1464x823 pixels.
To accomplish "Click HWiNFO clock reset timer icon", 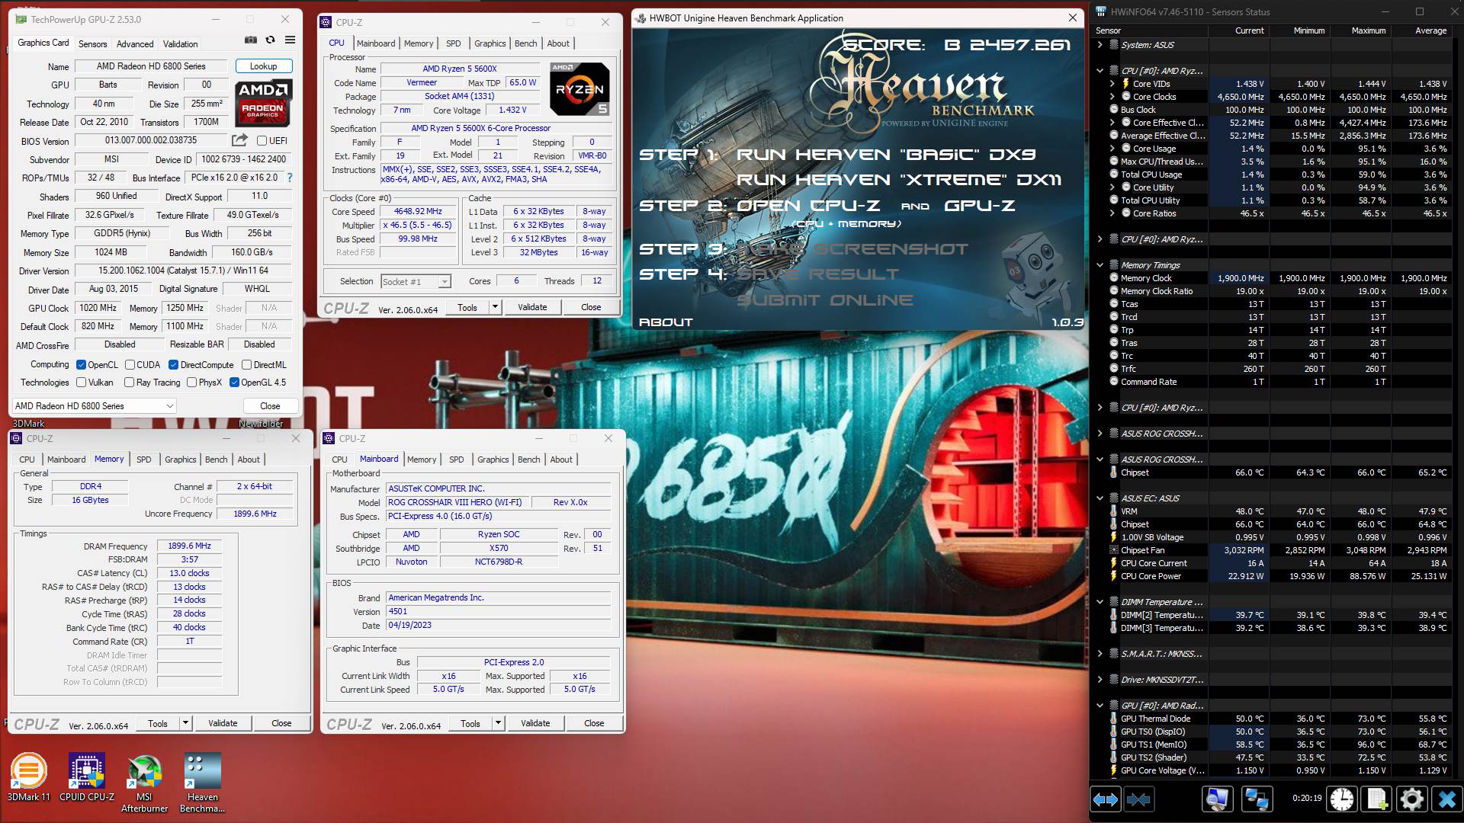I will click(1342, 799).
